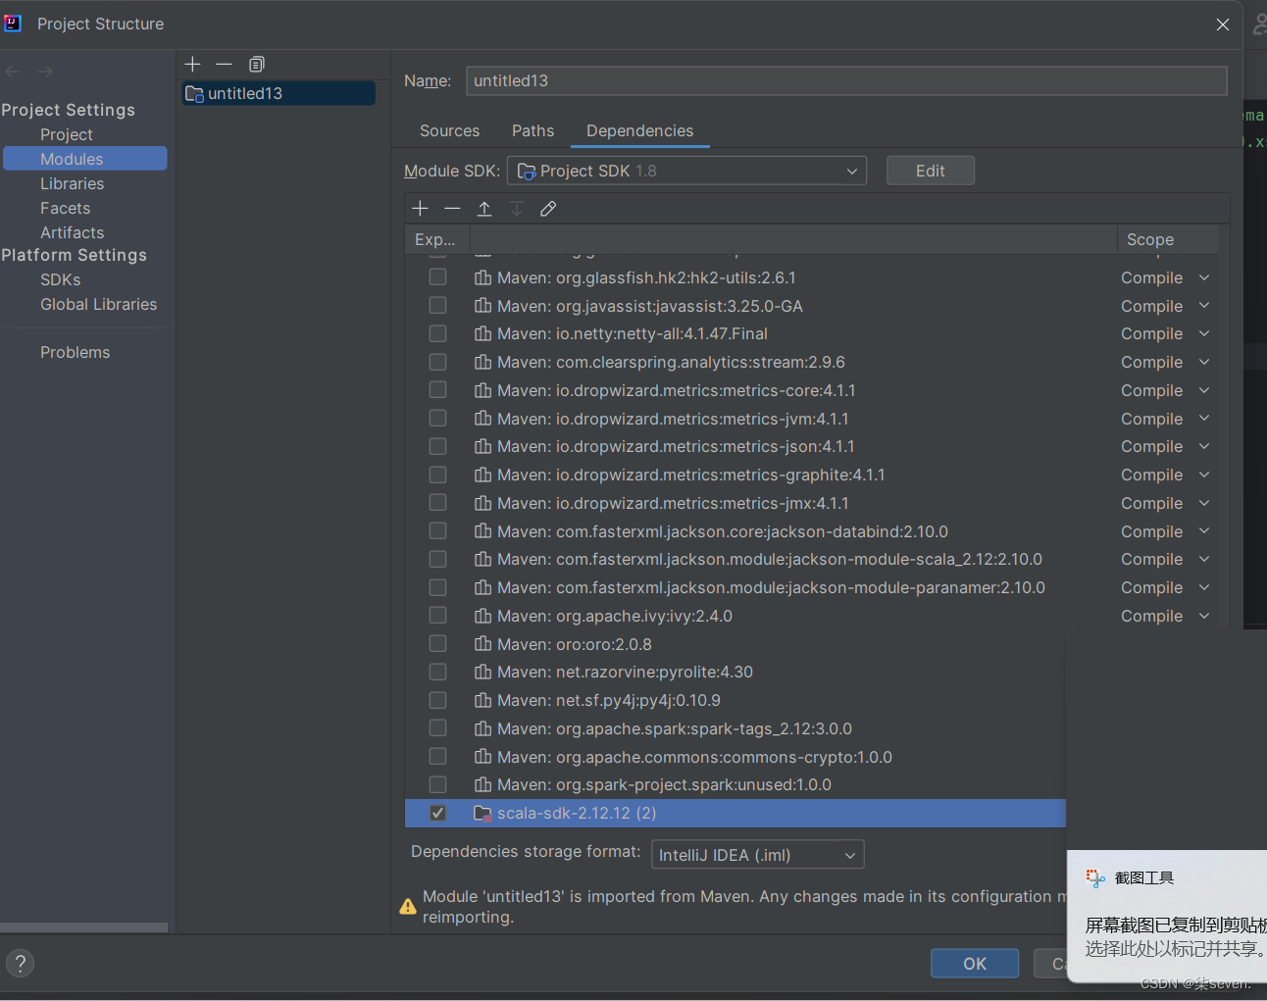Toggle export checkbox for hk2-utils:2.6.1

(x=437, y=277)
